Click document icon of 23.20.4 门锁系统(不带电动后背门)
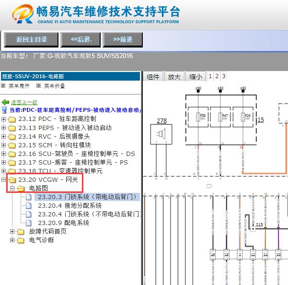The image size is (288, 285). [x=28, y=214]
